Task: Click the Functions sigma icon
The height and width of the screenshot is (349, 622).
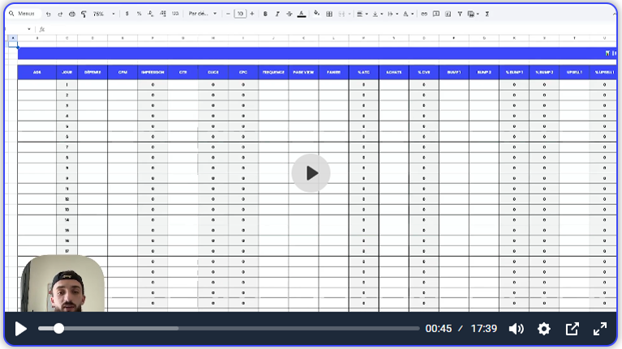Action: tap(487, 14)
